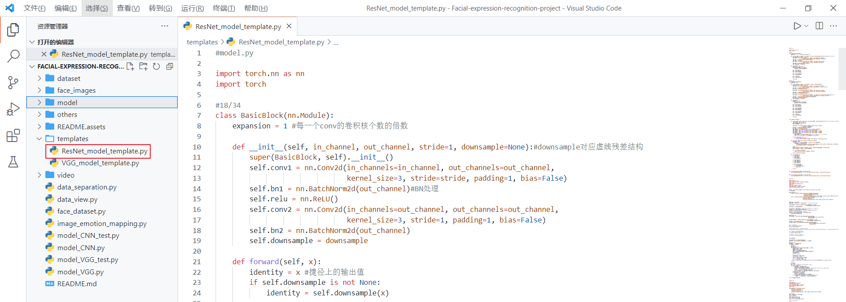This screenshot has width=846, height=302.
Task: Expand the model folder
Action: pos(102,102)
